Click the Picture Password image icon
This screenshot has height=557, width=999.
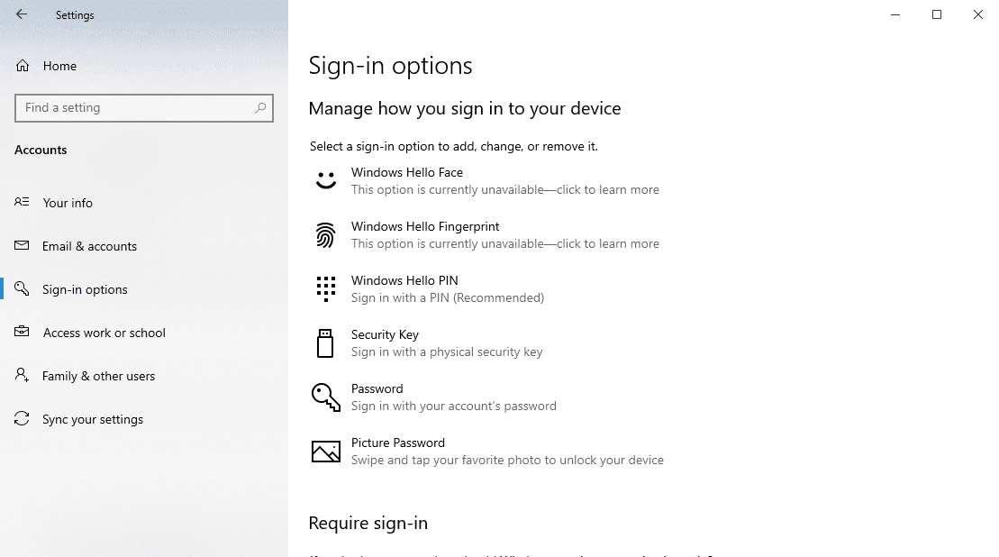[x=325, y=452]
